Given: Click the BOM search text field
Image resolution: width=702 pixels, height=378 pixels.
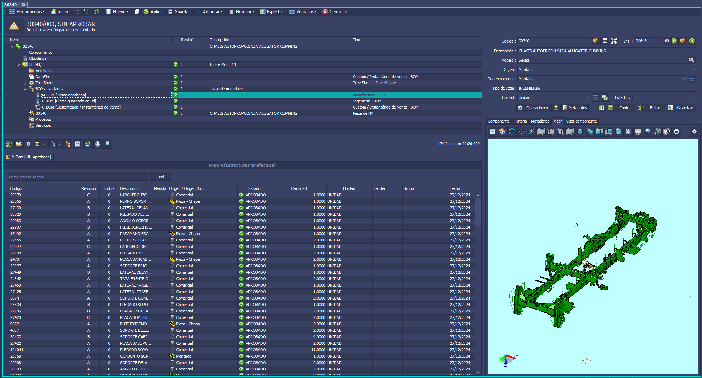Looking at the screenshot, I should point(78,177).
